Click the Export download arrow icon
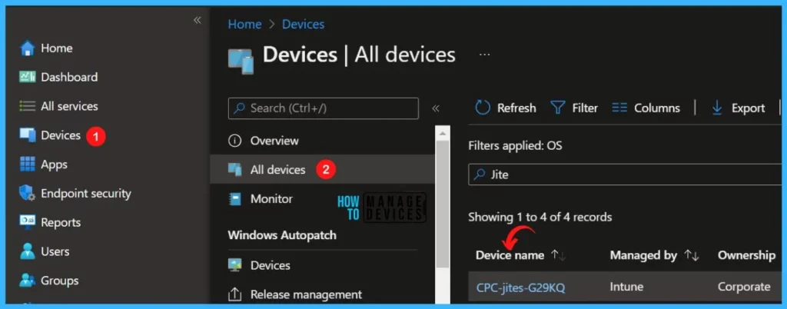This screenshot has width=787, height=309. [x=717, y=108]
